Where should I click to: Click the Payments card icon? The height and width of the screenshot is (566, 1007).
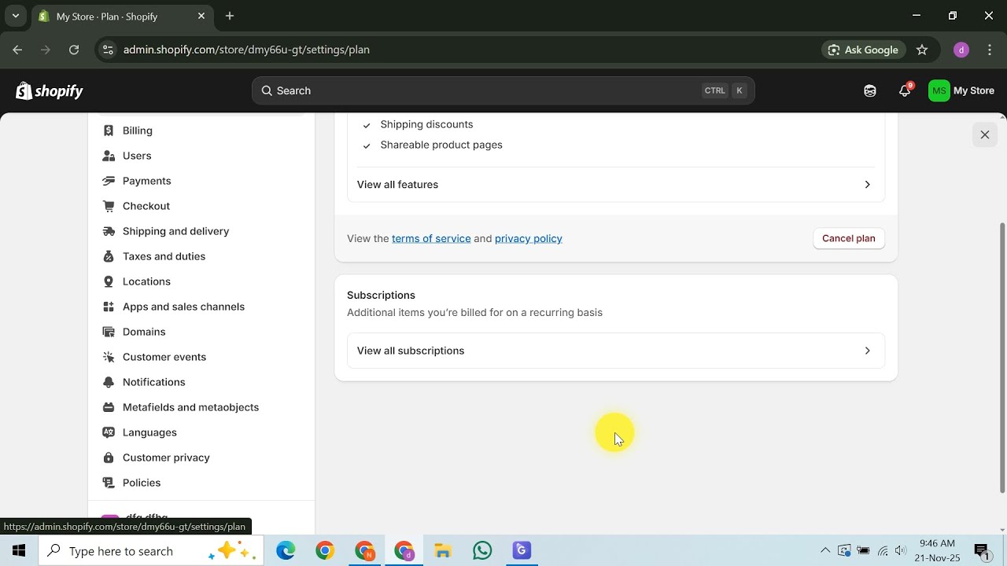tap(109, 181)
